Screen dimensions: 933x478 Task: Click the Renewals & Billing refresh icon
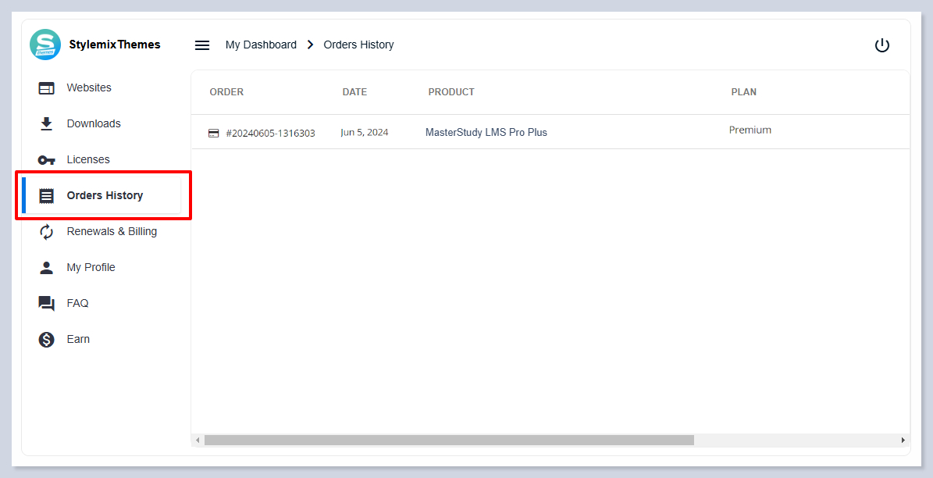coord(47,232)
